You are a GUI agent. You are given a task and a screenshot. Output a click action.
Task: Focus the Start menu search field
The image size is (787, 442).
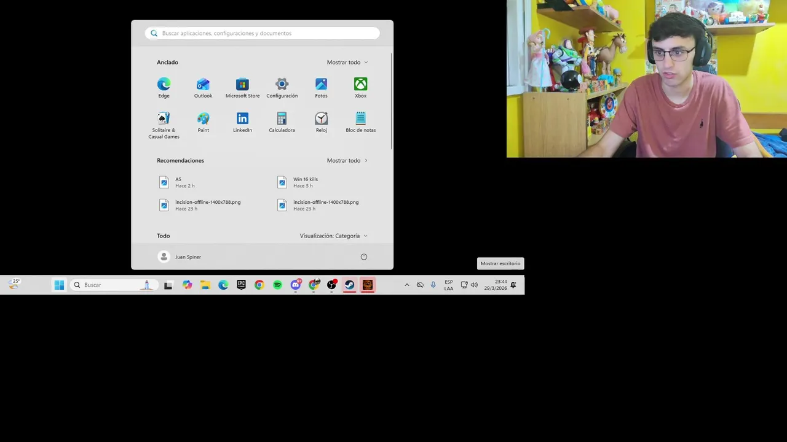click(x=263, y=33)
